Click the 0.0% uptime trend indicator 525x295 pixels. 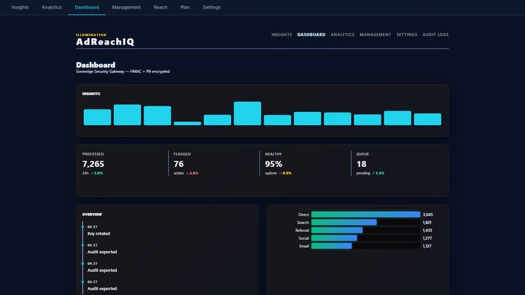[285, 173]
